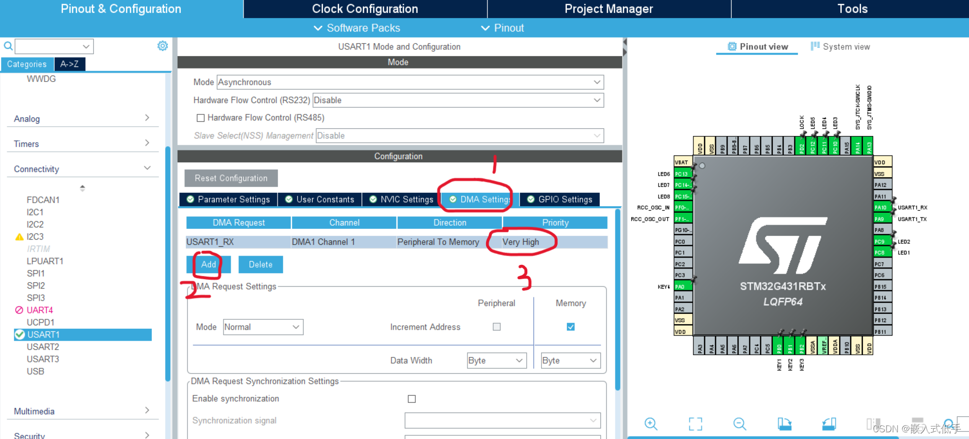Click the PA10 USART1_RX pin on chip

883,208
